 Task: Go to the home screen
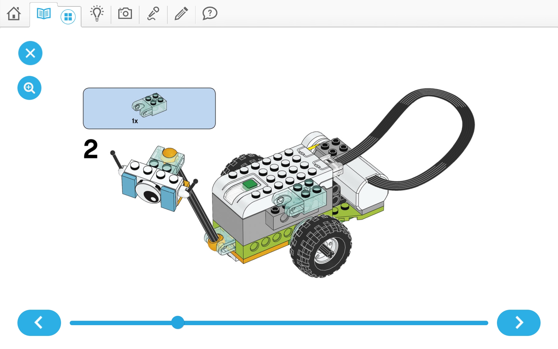tap(14, 13)
